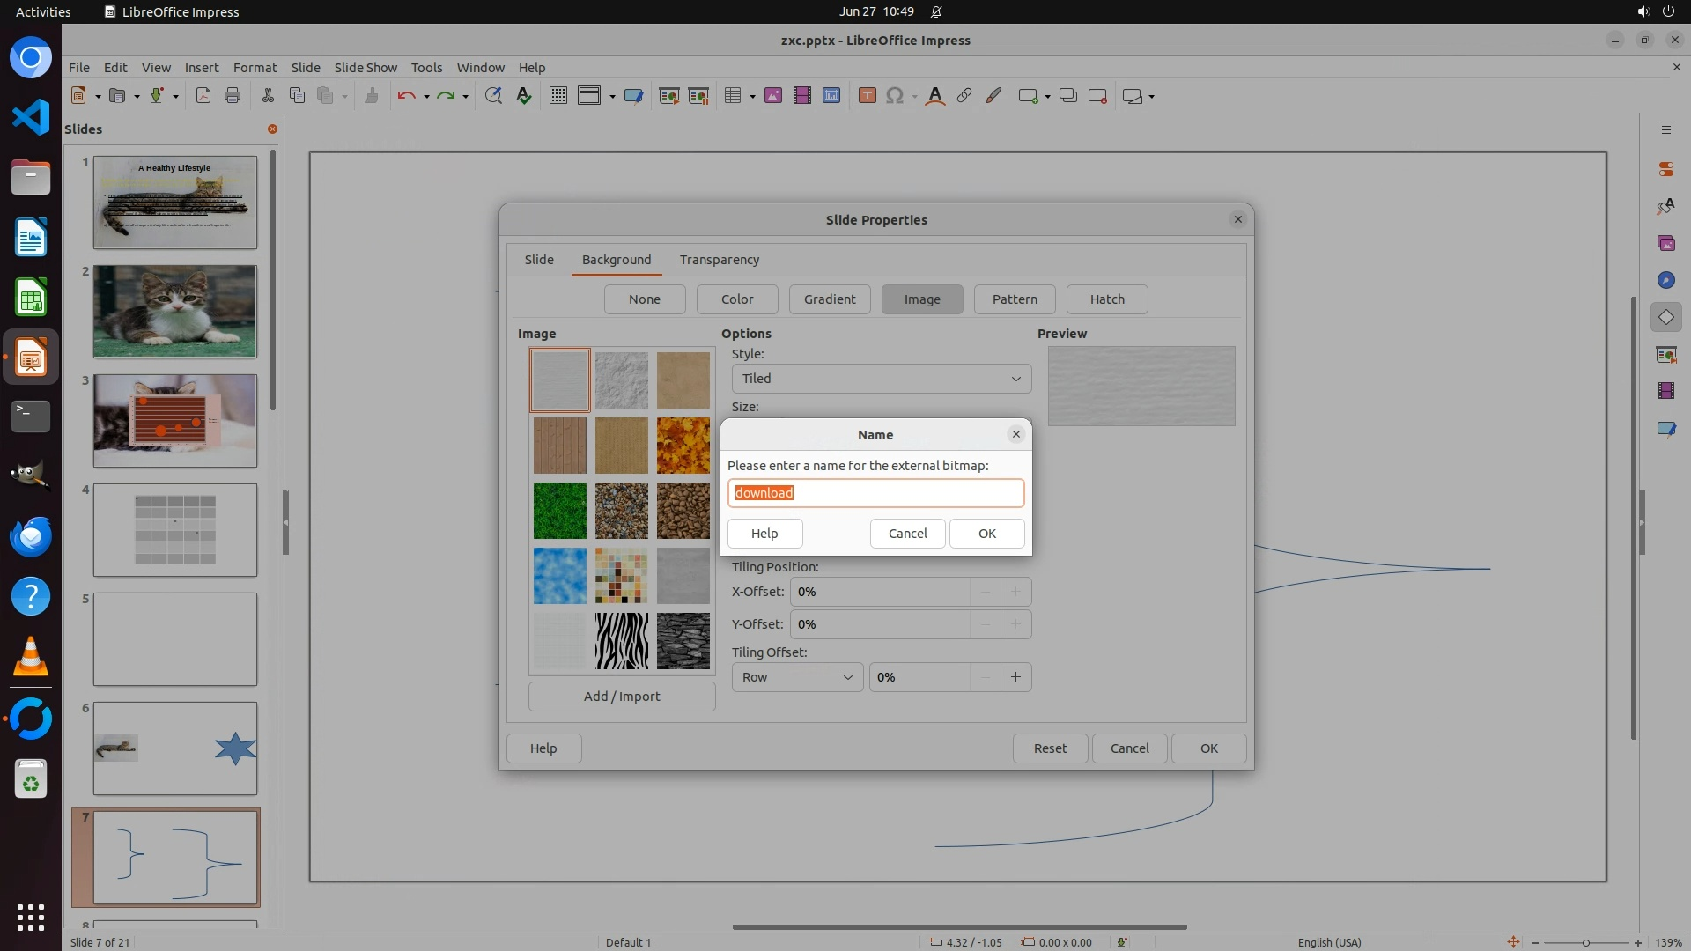The width and height of the screenshot is (1691, 951).
Task: Click the Insert Text Box icon
Action: click(867, 96)
